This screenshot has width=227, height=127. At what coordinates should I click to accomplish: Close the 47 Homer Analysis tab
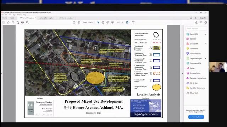click(35, 18)
